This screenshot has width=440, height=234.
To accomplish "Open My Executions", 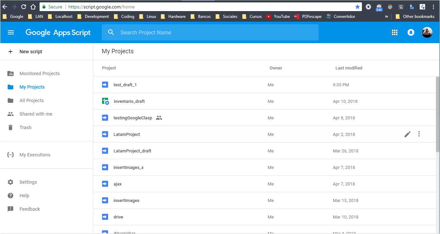I will pos(35,155).
